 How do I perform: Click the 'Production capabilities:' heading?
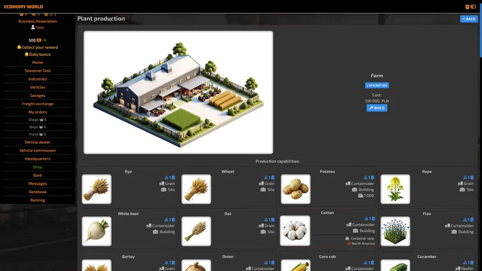tap(277, 161)
